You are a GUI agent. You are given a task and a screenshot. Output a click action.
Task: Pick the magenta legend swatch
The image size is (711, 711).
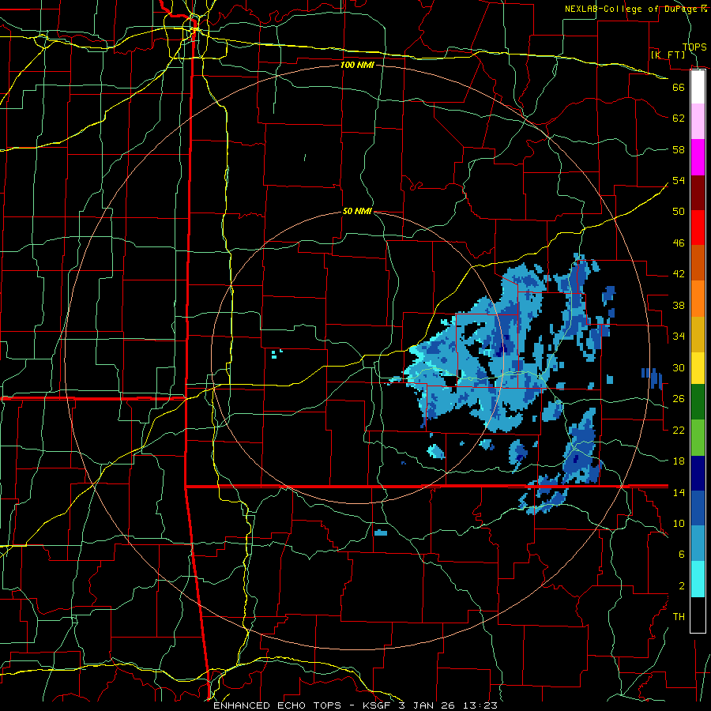coord(698,157)
